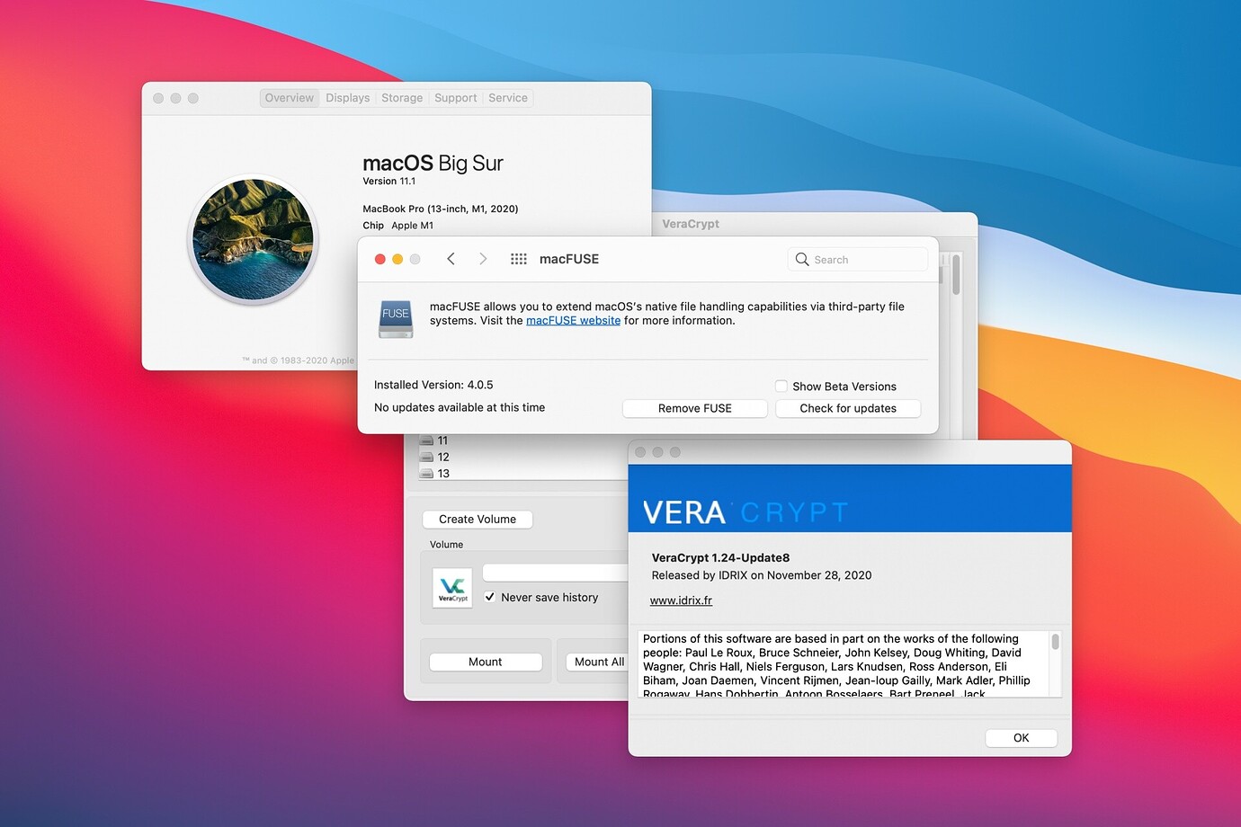Open the Storage tab
The width and height of the screenshot is (1241, 827).
pos(402,98)
